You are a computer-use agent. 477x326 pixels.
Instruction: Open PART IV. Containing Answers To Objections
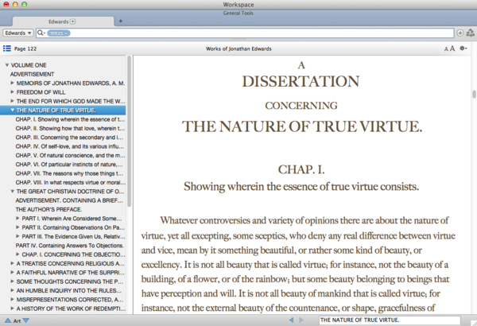70,246
